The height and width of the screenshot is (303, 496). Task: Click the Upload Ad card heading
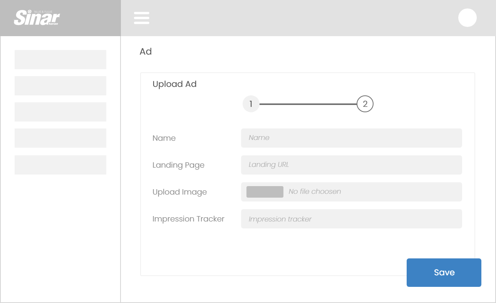tap(174, 84)
